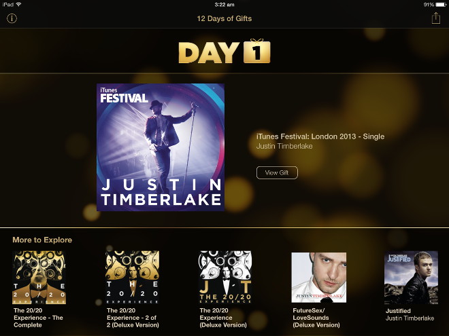Select The 20/20 Experience - 2 of 2 title text
Screen dimensions: 449x336
[133, 318]
